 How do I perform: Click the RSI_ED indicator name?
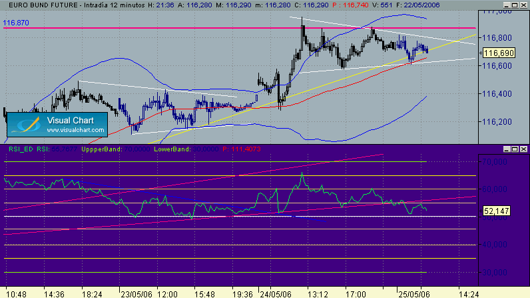click(21, 149)
